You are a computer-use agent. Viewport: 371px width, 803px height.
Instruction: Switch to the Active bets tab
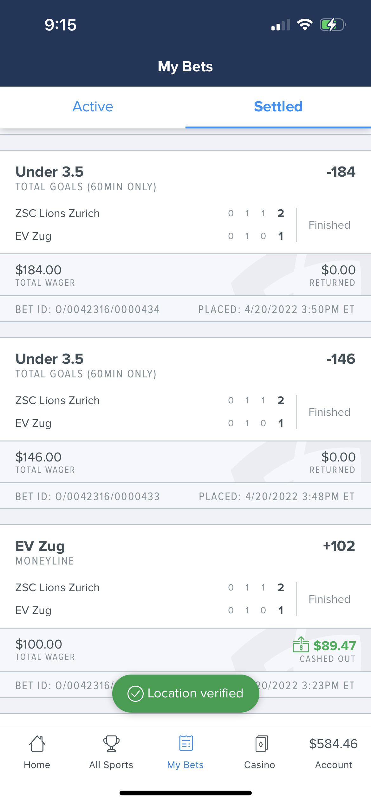pos(93,107)
